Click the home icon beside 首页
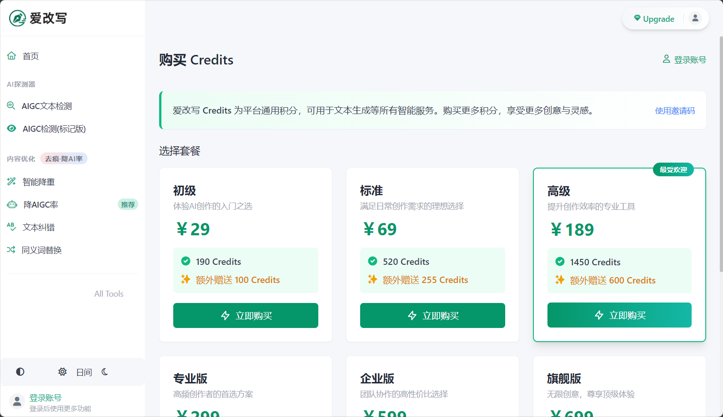 [11, 55]
